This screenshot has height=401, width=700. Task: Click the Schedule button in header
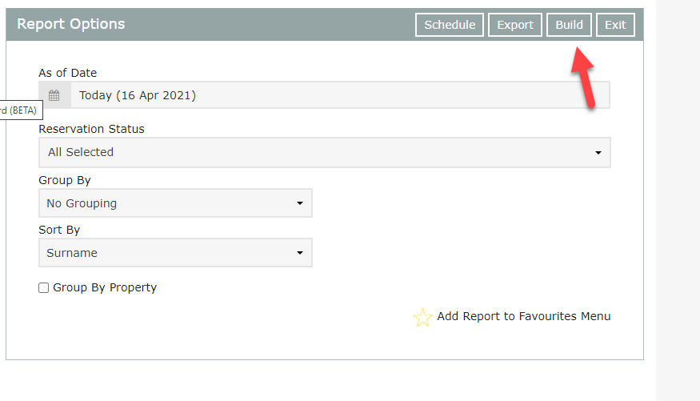(450, 25)
